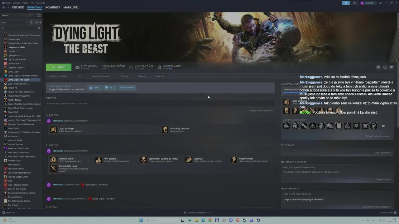Open the advanced filter icon beside search
Viewport: 399px width, 224px height.
39,28
